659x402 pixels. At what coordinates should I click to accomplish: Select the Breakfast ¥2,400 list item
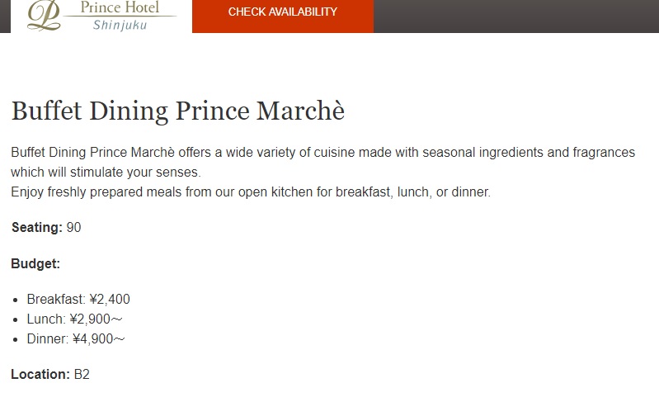78,299
